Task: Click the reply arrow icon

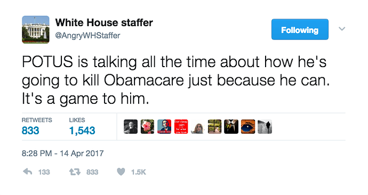Action: (28, 172)
